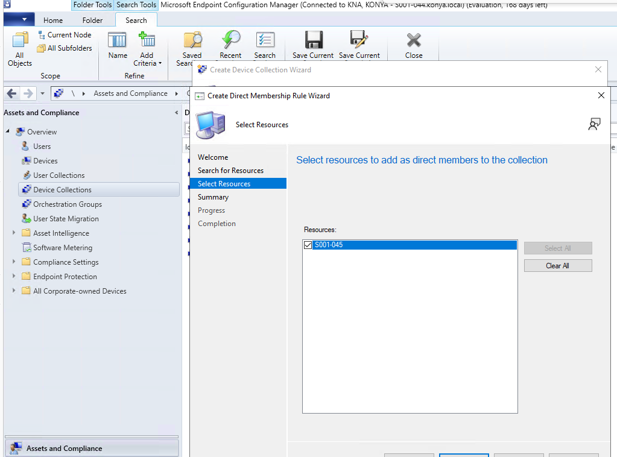
Task: Go to the Welcome wizard step
Action: [213, 157]
